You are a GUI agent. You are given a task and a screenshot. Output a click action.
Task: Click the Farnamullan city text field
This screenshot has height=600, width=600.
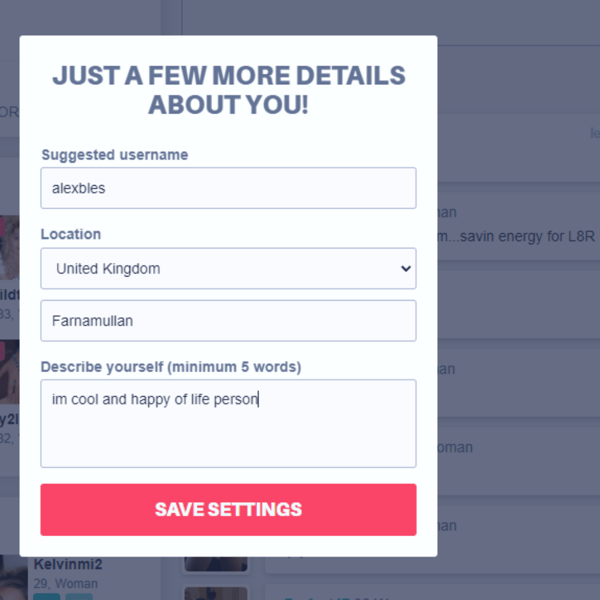(228, 321)
